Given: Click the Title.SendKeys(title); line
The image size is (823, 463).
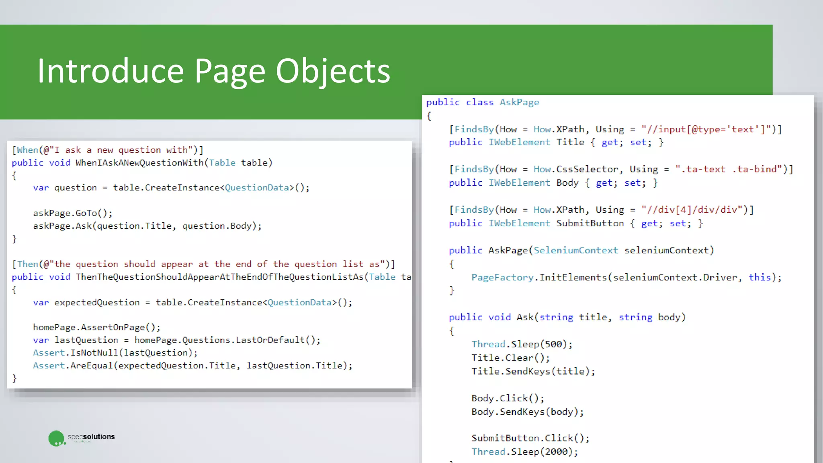Looking at the screenshot, I should point(533,371).
